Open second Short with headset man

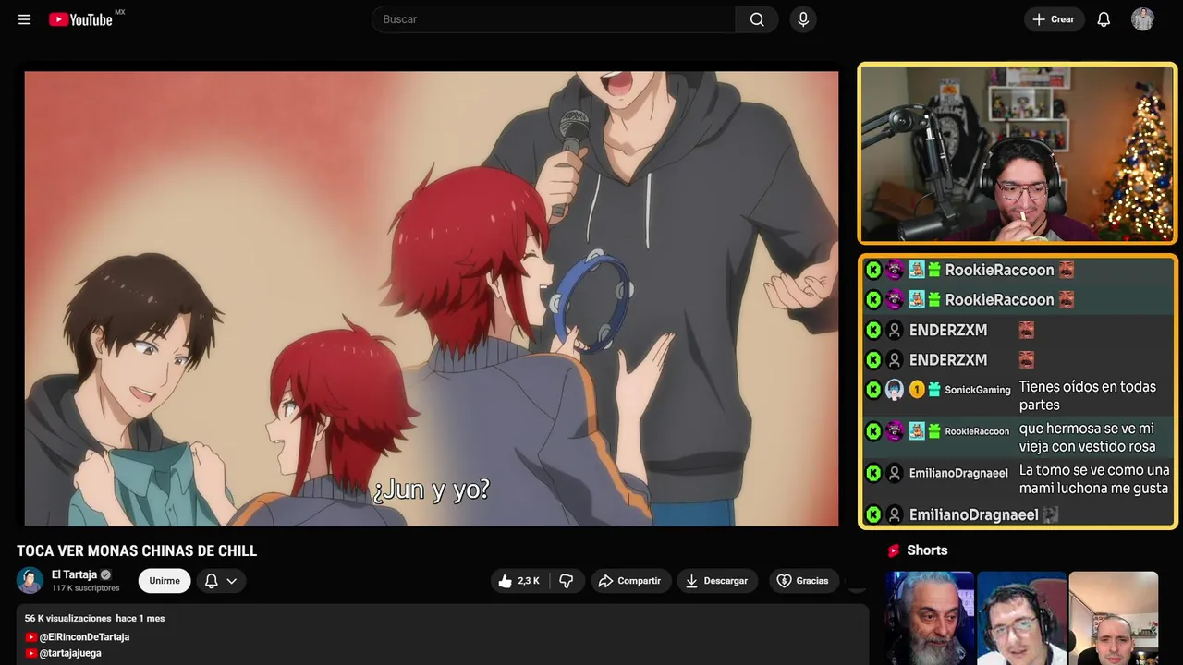coord(1021,618)
